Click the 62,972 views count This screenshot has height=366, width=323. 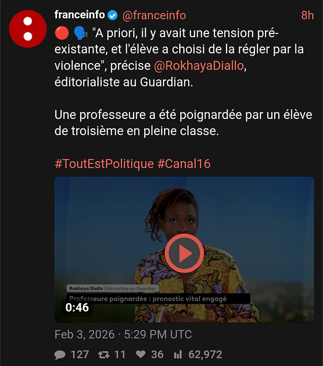(205, 355)
